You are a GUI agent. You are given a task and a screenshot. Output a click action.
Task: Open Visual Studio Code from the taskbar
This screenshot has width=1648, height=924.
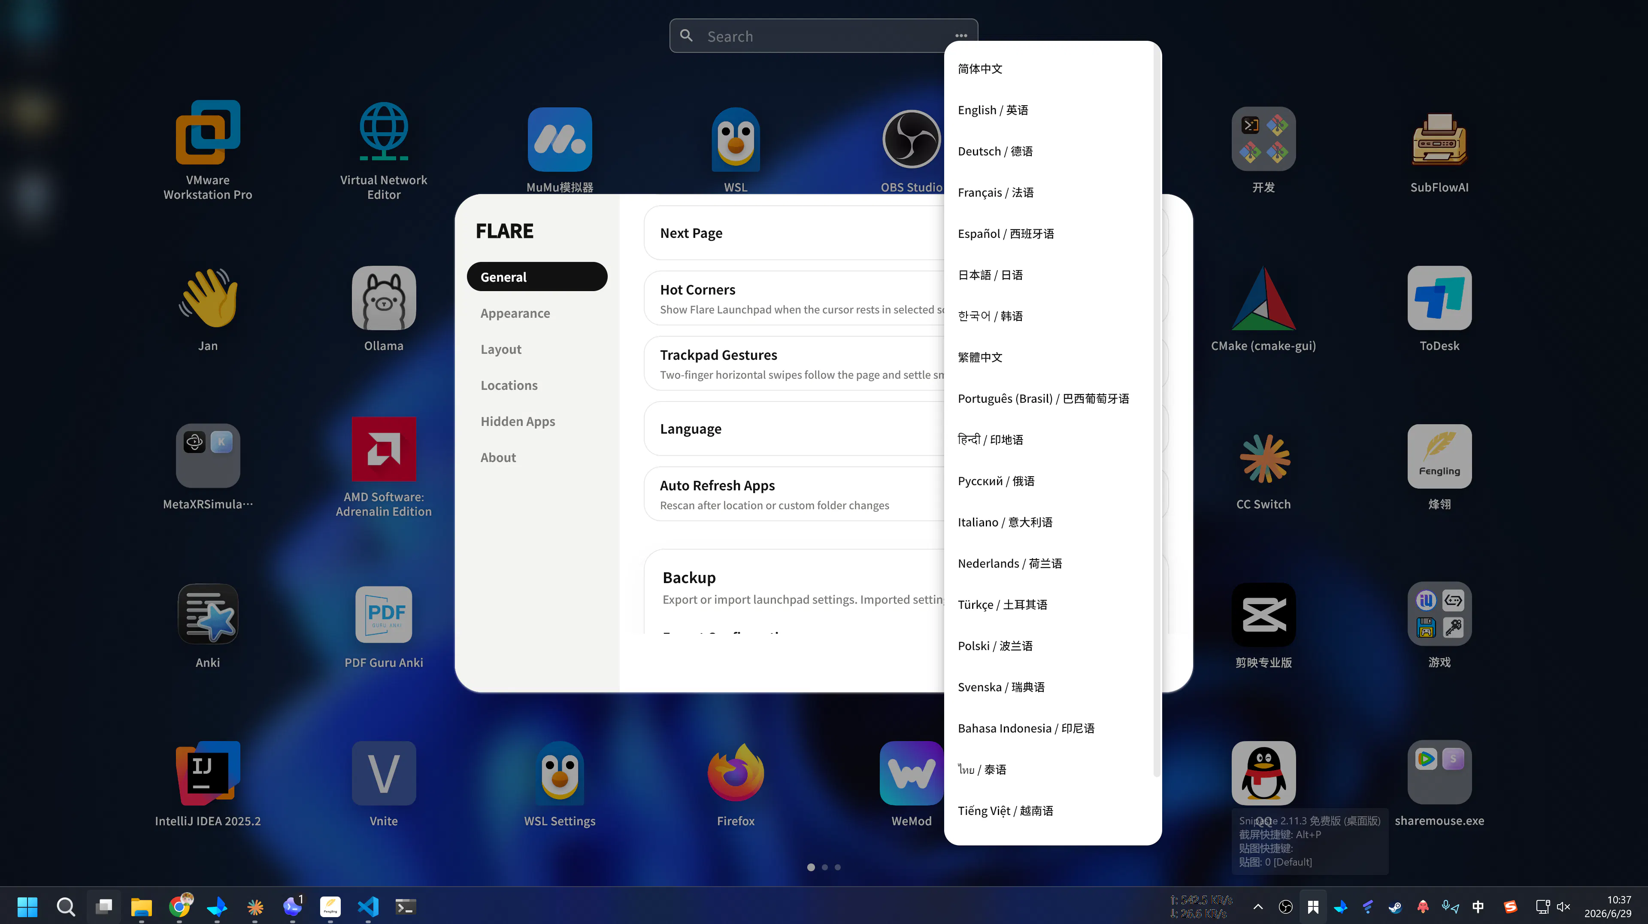[368, 907]
